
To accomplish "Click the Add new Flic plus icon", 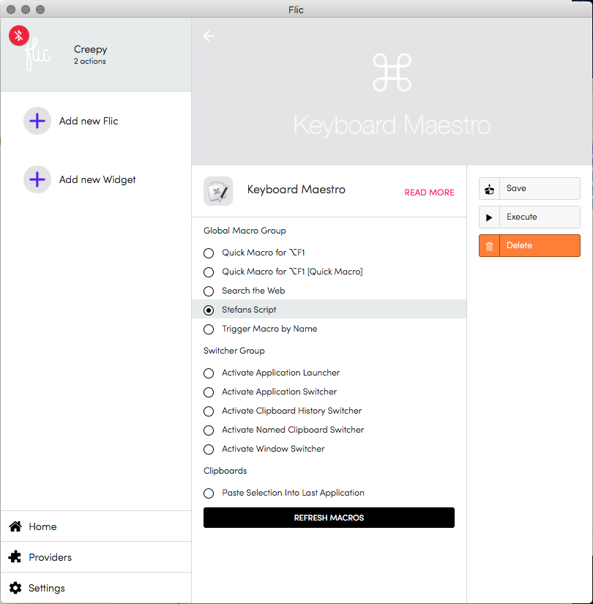I will [37, 121].
